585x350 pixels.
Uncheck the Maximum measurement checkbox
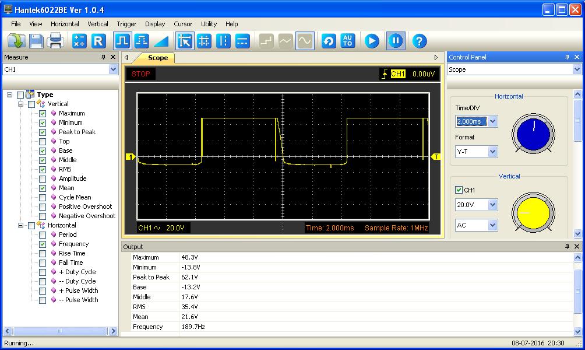pyautogui.click(x=43, y=114)
